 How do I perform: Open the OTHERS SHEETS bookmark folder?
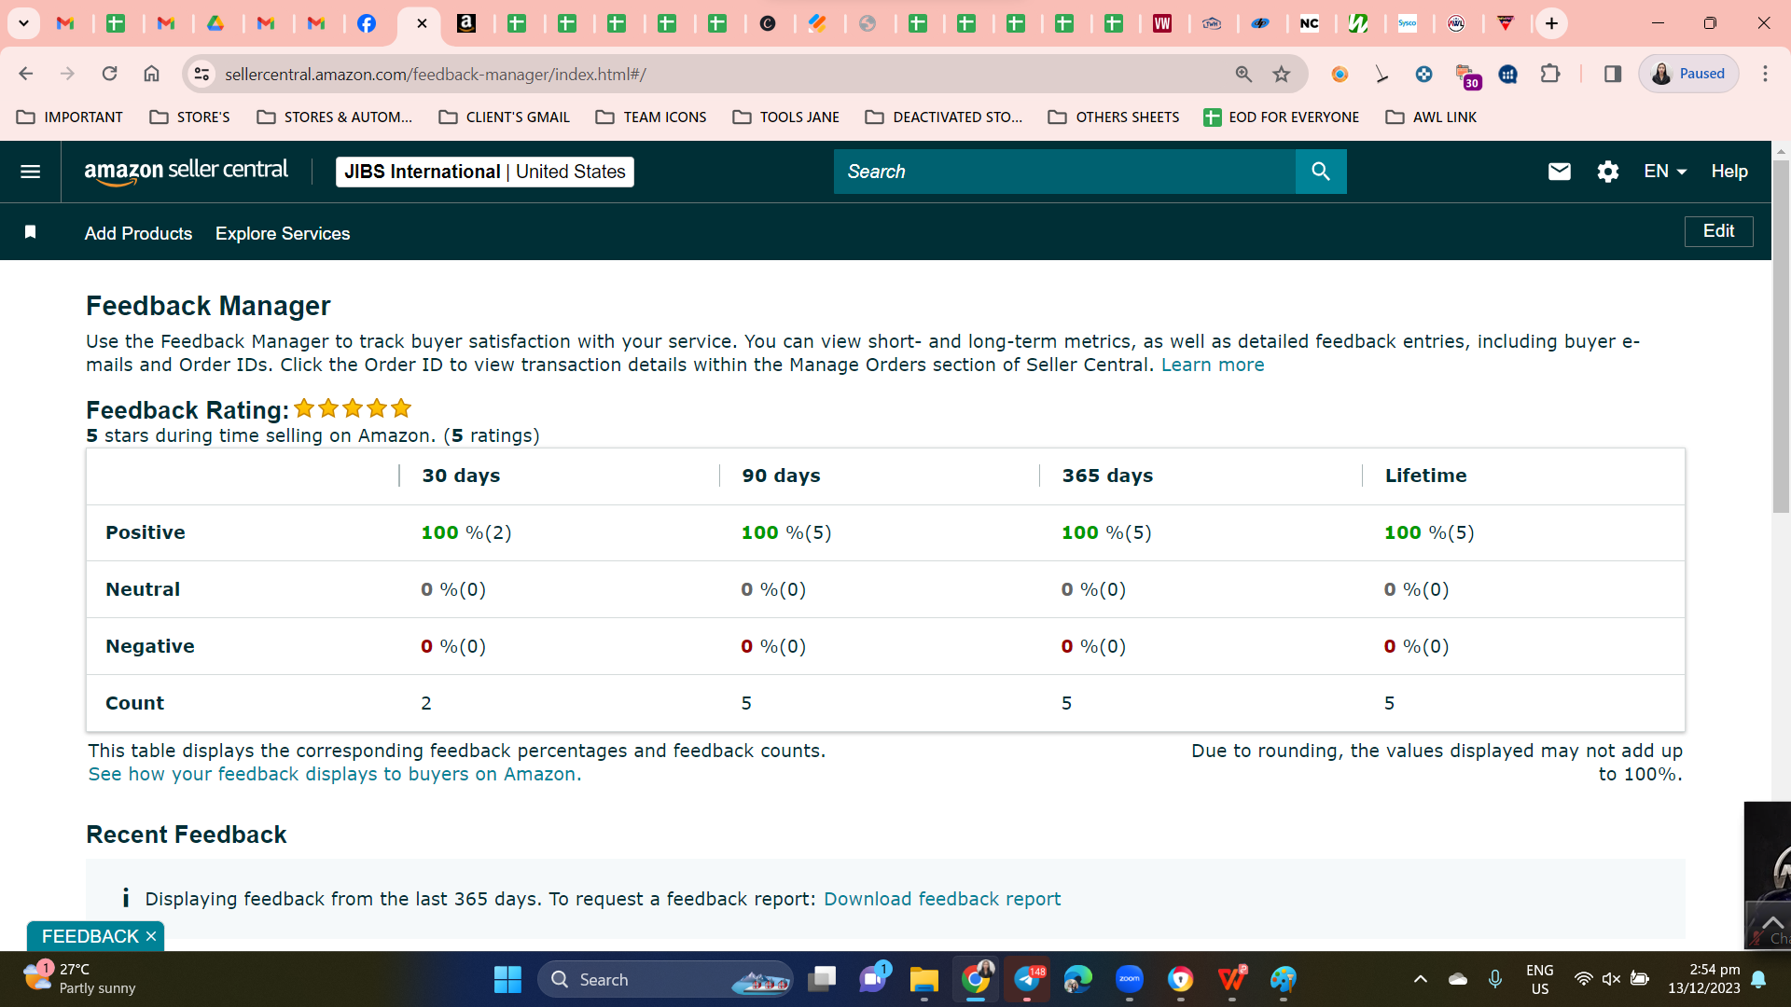(x=1114, y=117)
